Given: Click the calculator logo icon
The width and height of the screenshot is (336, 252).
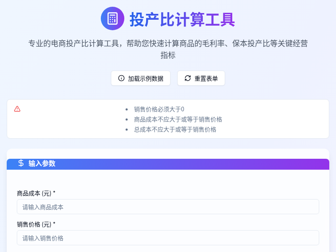Looking at the screenshot, I should 113,18.
